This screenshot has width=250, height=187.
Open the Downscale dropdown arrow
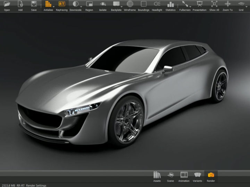(81, 7)
